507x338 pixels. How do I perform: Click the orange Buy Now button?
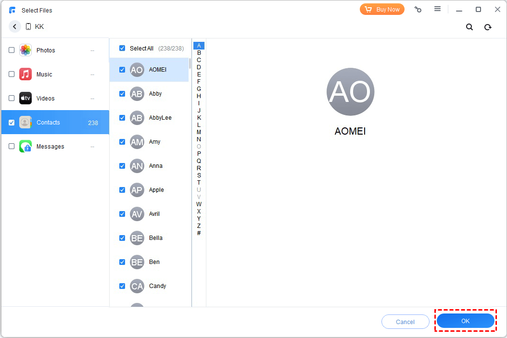[382, 10]
